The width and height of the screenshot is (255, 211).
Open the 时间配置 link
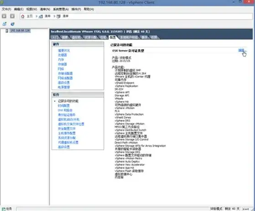point(64,105)
